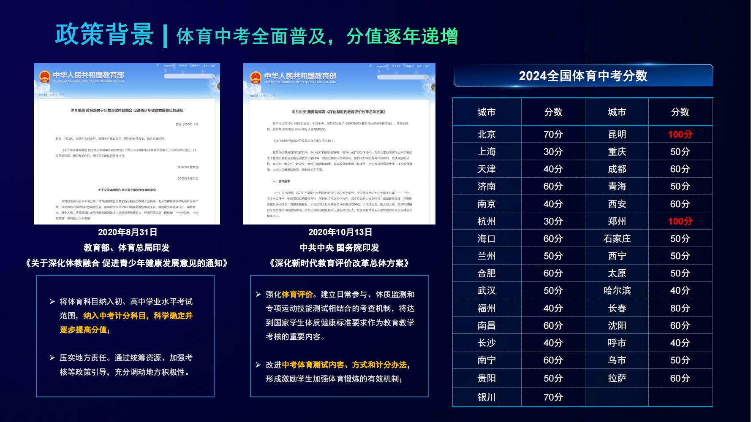Select the 贵阳 city cell
The height and width of the screenshot is (422, 751).
coord(487,378)
